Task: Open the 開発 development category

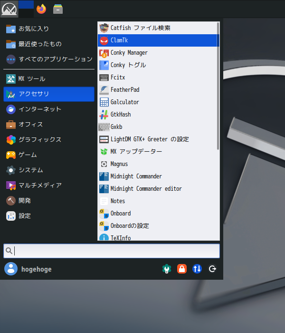Action: 49,201
